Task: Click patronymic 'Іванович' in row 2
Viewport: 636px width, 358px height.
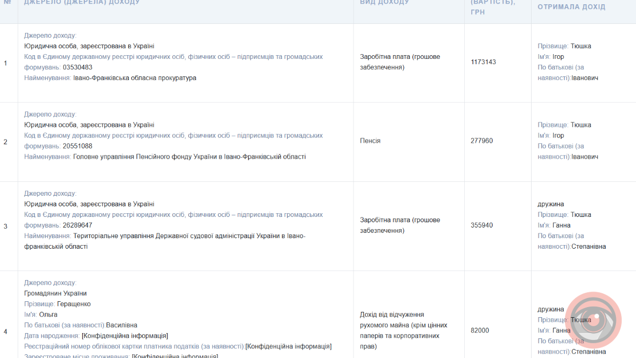Action: click(585, 157)
